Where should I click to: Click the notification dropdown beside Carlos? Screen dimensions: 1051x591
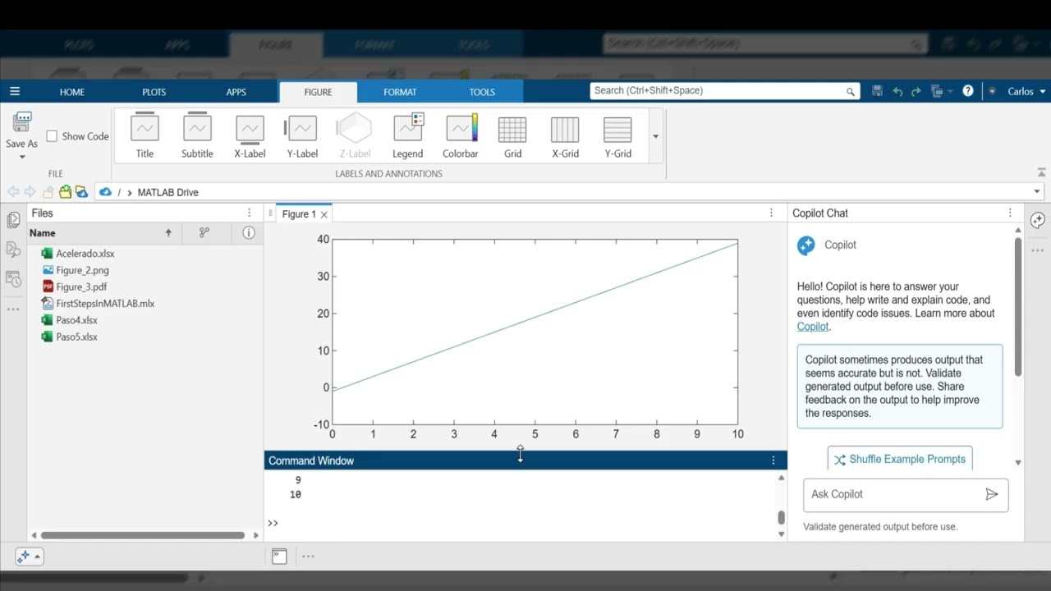992,91
